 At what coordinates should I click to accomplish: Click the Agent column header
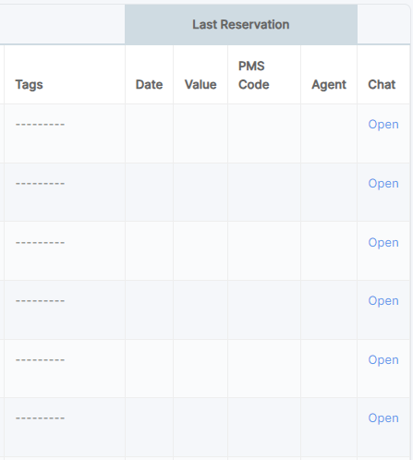[x=329, y=85]
